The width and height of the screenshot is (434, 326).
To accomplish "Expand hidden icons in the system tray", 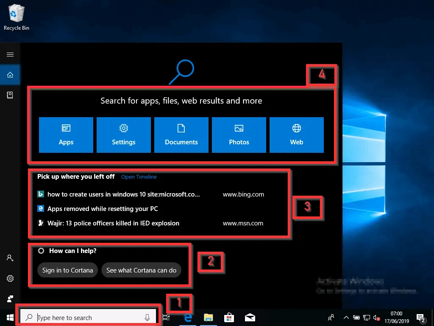I will 346,317.
